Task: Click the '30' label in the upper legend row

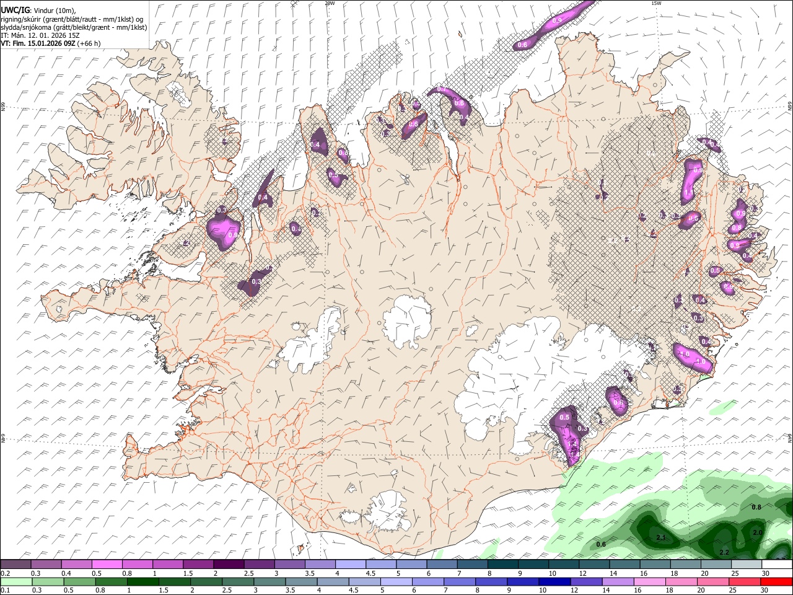Action: (x=766, y=573)
